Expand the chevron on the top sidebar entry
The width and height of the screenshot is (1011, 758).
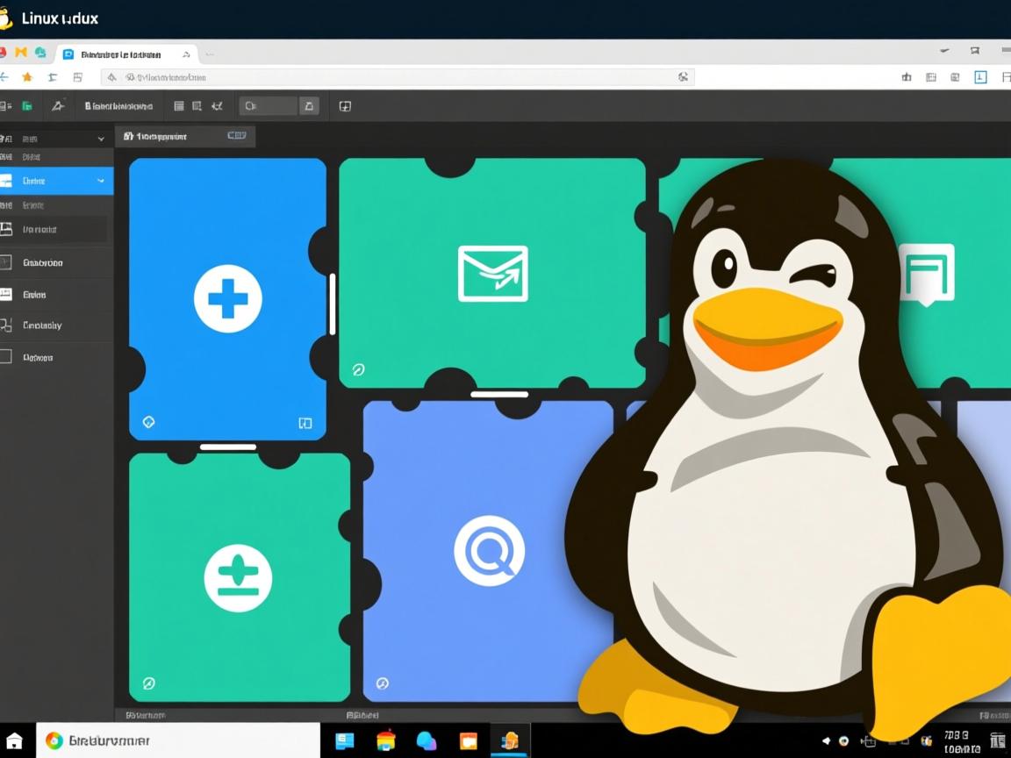(101, 138)
